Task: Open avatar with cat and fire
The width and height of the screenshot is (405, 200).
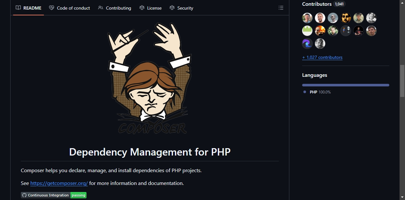Action: [320, 31]
